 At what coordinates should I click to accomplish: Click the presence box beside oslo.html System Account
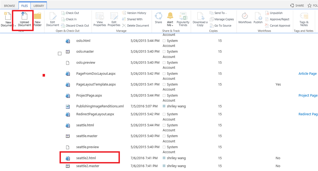(164, 41)
